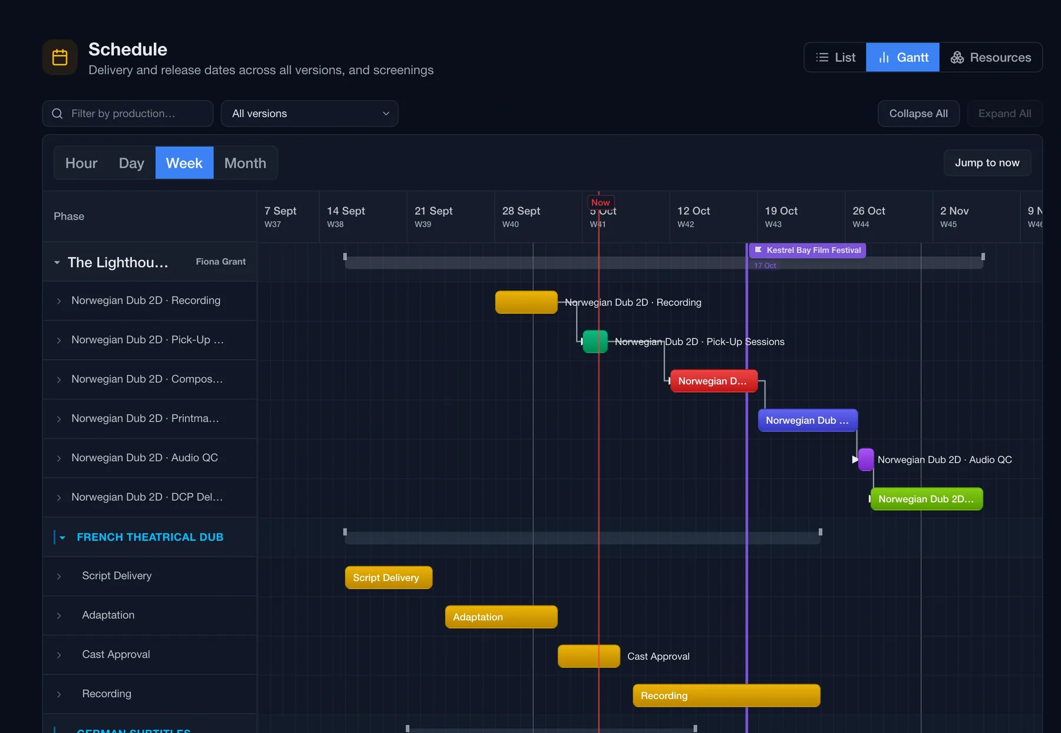Expand the Adaptation row

click(59, 616)
